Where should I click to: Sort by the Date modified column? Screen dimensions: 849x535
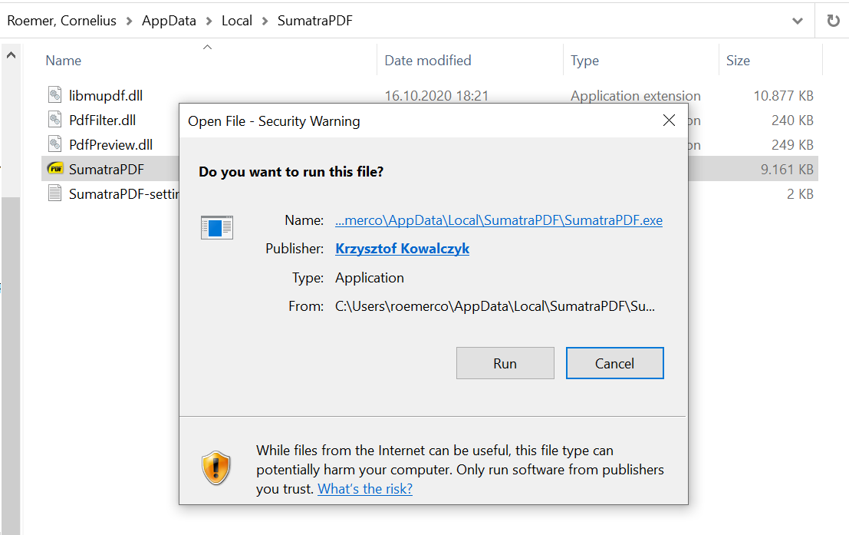(428, 60)
